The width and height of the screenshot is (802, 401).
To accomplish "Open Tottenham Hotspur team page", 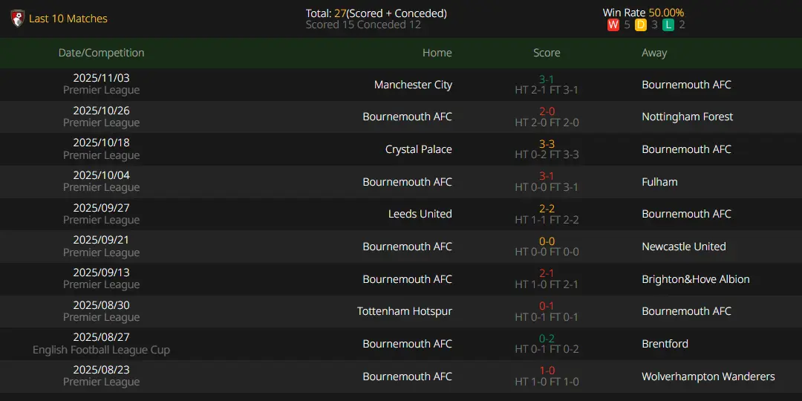I will (404, 311).
